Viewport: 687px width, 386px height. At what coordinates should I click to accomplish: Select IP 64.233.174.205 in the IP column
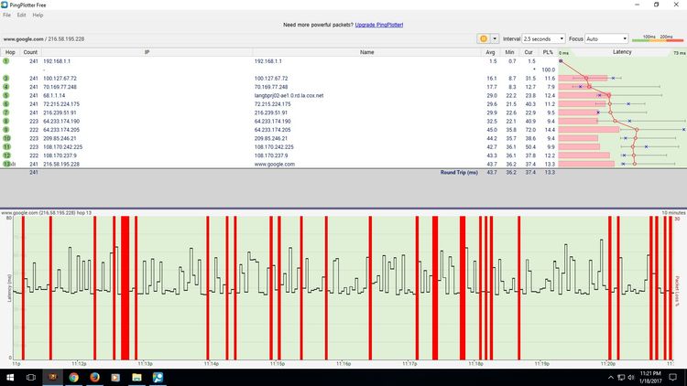61,130
